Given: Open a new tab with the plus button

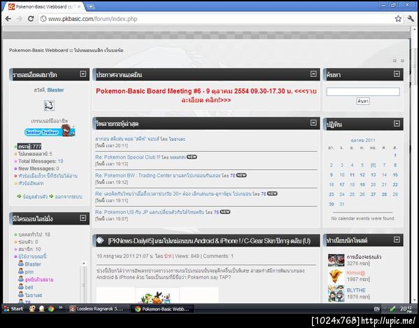Looking at the screenshot, I should point(90,7).
